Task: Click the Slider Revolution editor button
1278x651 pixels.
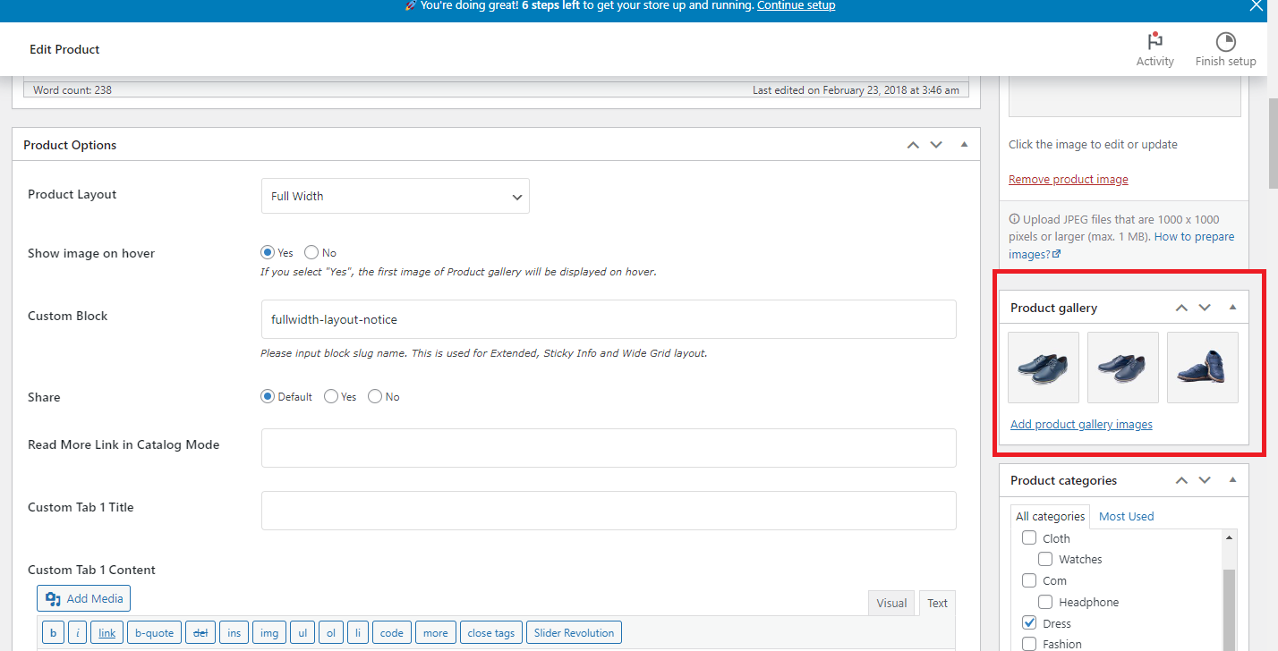Action: 574,633
